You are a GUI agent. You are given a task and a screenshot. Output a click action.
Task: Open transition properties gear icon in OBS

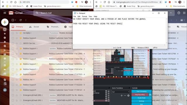pyautogui.click(x=128, y=95)
